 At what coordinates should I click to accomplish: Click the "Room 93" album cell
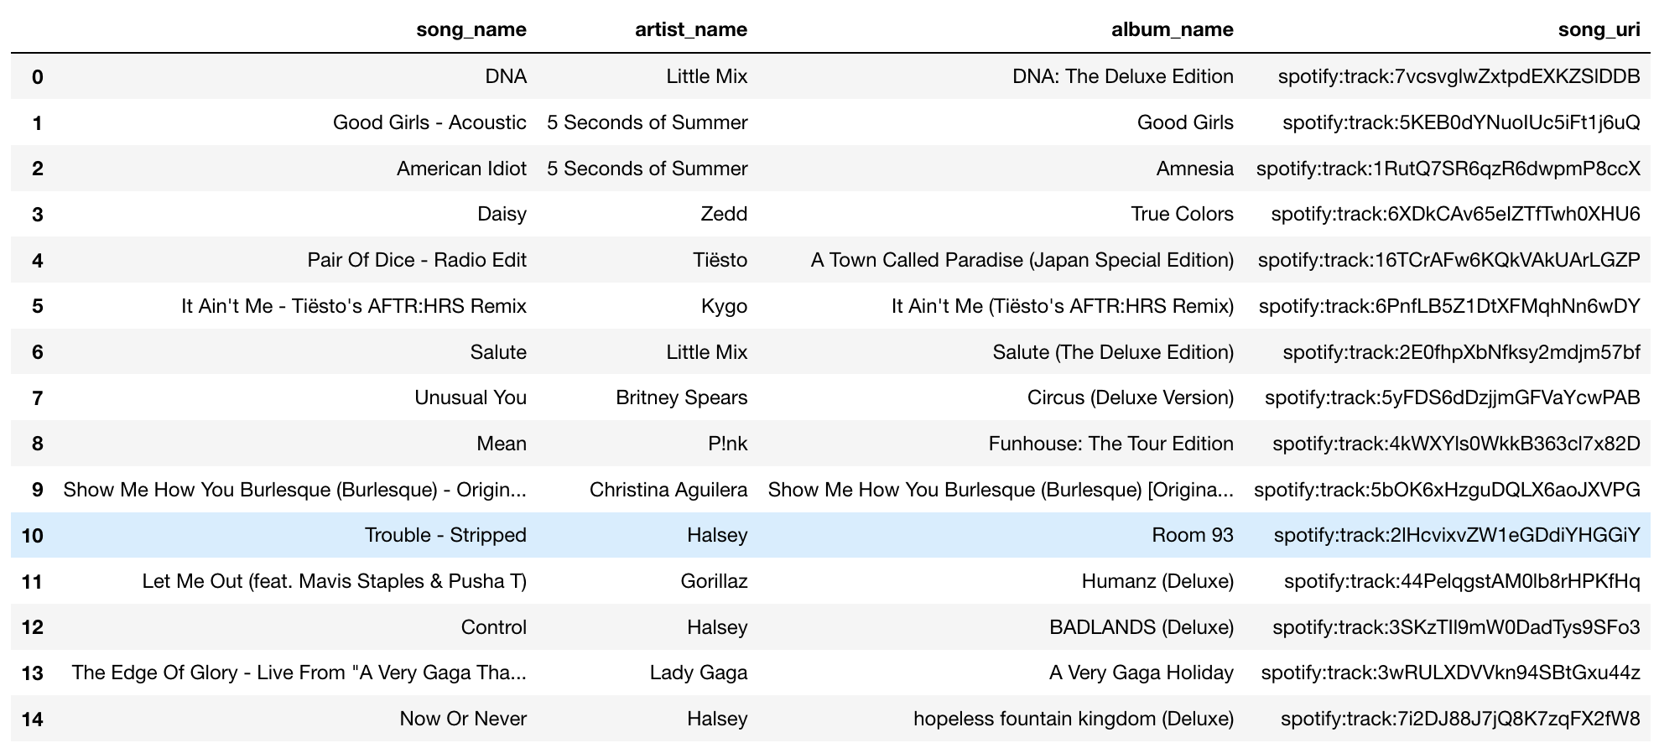coord(1192,535)
